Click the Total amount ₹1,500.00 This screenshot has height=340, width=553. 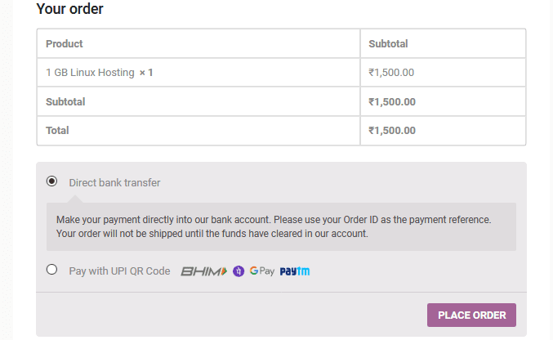pos(392,131)
